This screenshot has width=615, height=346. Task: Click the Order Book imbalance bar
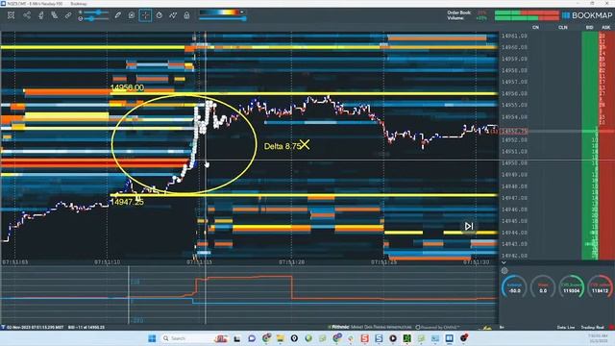click(x=527, y=12)
